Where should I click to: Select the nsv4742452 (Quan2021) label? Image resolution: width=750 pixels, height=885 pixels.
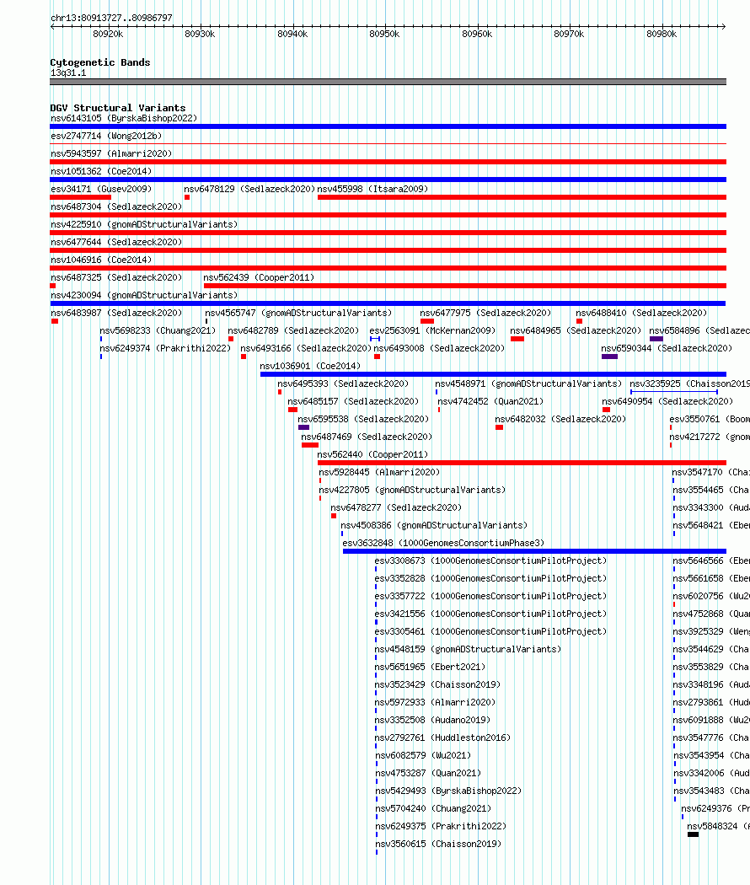click(x=490, y=401)
